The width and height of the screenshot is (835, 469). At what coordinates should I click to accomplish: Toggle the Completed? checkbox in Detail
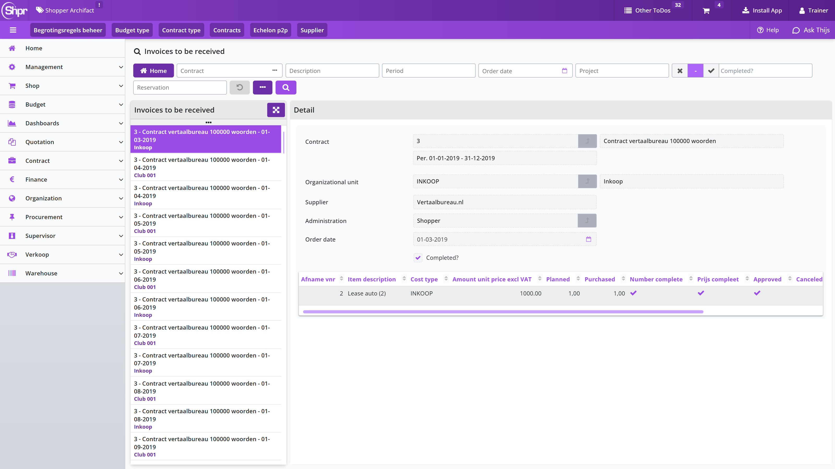point(418,258)
